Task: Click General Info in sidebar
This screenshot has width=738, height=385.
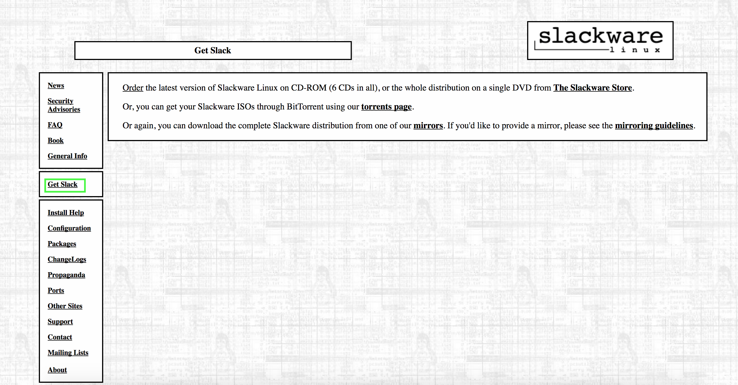Action: 67,156
